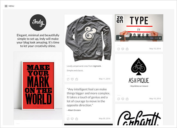Open the May 11, 2014 post date
The height and width of the screenshot is (128, 177).
click(105, 79)
